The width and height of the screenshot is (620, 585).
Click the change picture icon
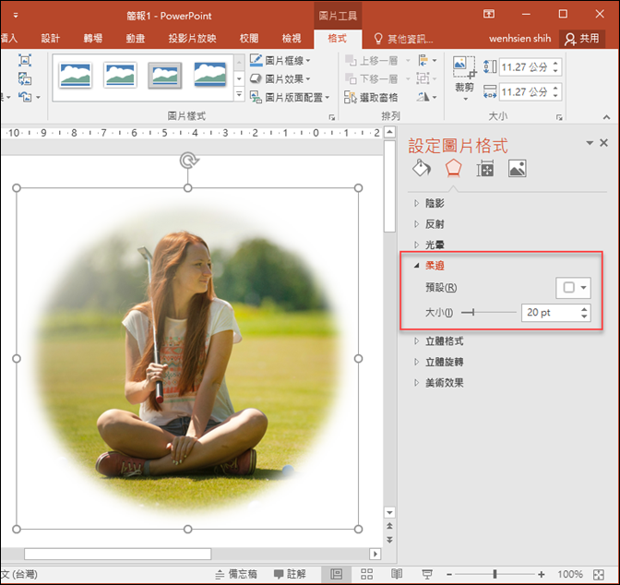(25, 78)
